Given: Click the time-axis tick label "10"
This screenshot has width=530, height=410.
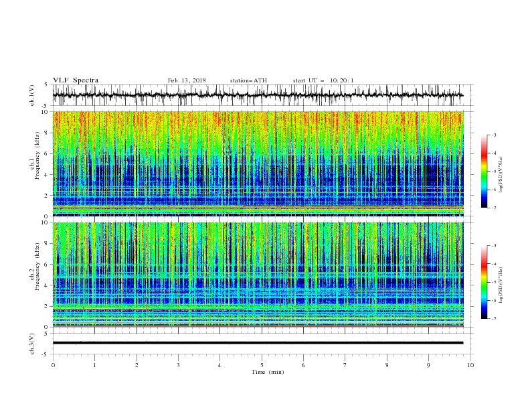Looking at the screenshot, I should point(470,365).
